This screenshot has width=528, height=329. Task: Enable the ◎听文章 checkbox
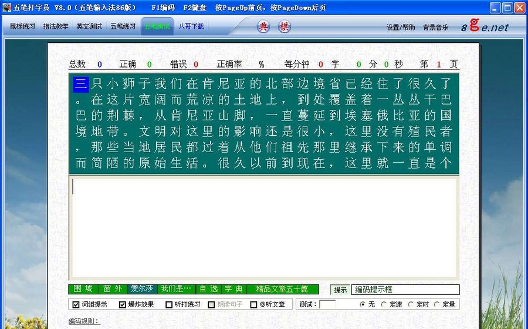[253, 304]
